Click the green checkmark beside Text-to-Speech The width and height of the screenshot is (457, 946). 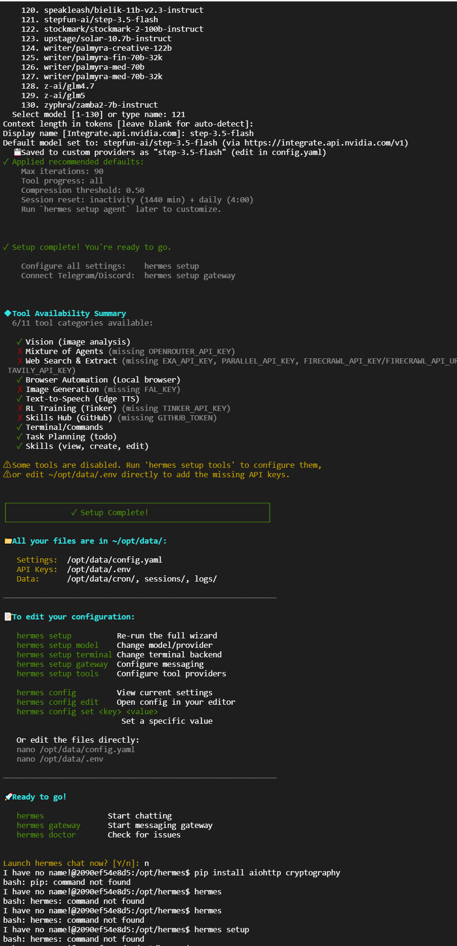click(x=19, y=399)
